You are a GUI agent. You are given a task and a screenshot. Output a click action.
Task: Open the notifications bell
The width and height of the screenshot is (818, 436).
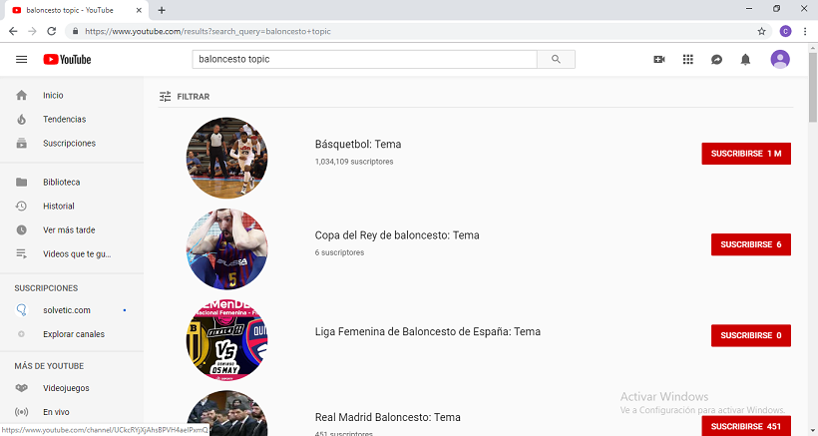[745, 60]
